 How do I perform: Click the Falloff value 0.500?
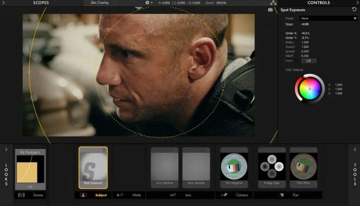click(305, 56)
